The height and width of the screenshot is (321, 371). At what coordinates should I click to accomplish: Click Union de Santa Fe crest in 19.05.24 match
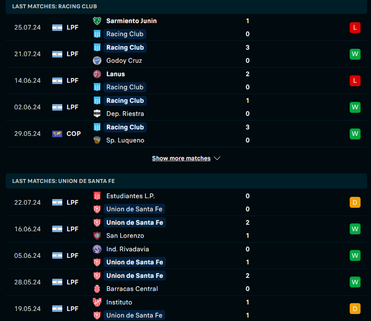[97, 315]
